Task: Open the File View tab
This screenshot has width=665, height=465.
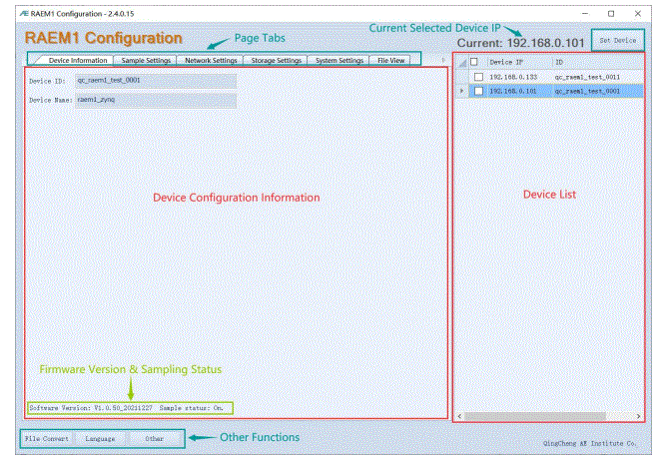Action: [390, 60]
